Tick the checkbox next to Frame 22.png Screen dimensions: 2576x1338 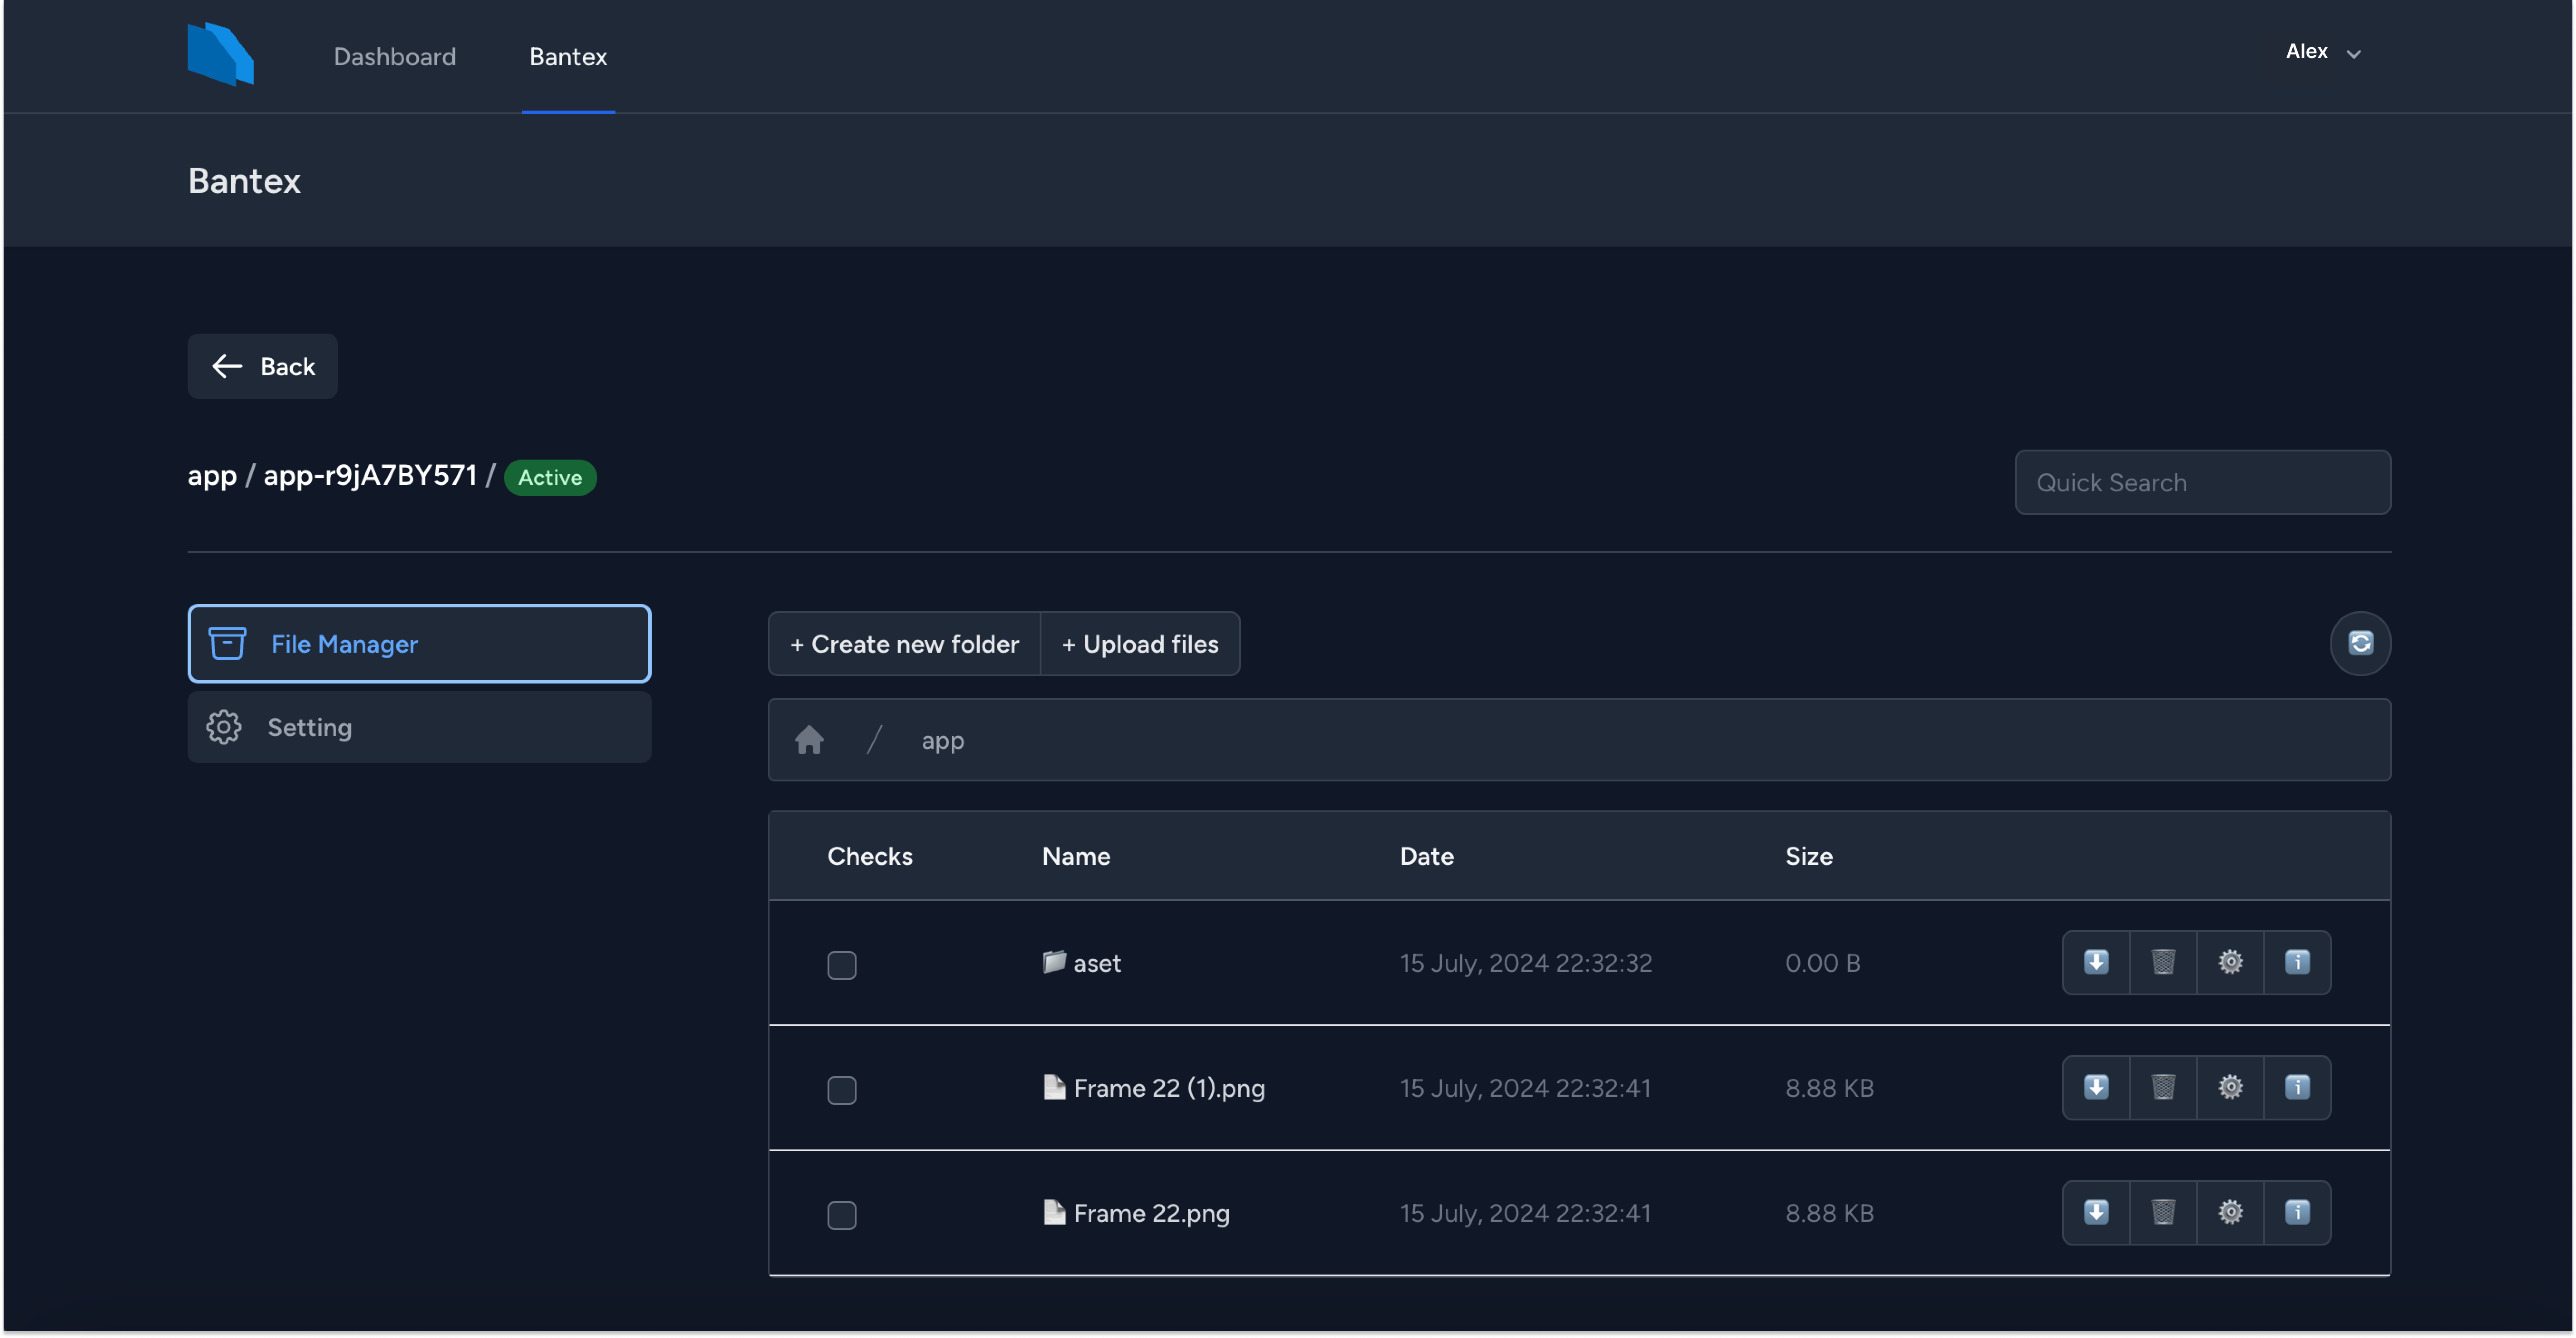(841, 1215)
